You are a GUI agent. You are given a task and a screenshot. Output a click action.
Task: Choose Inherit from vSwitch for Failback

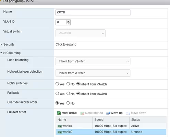pyautogui.click(x=78, y=94)
